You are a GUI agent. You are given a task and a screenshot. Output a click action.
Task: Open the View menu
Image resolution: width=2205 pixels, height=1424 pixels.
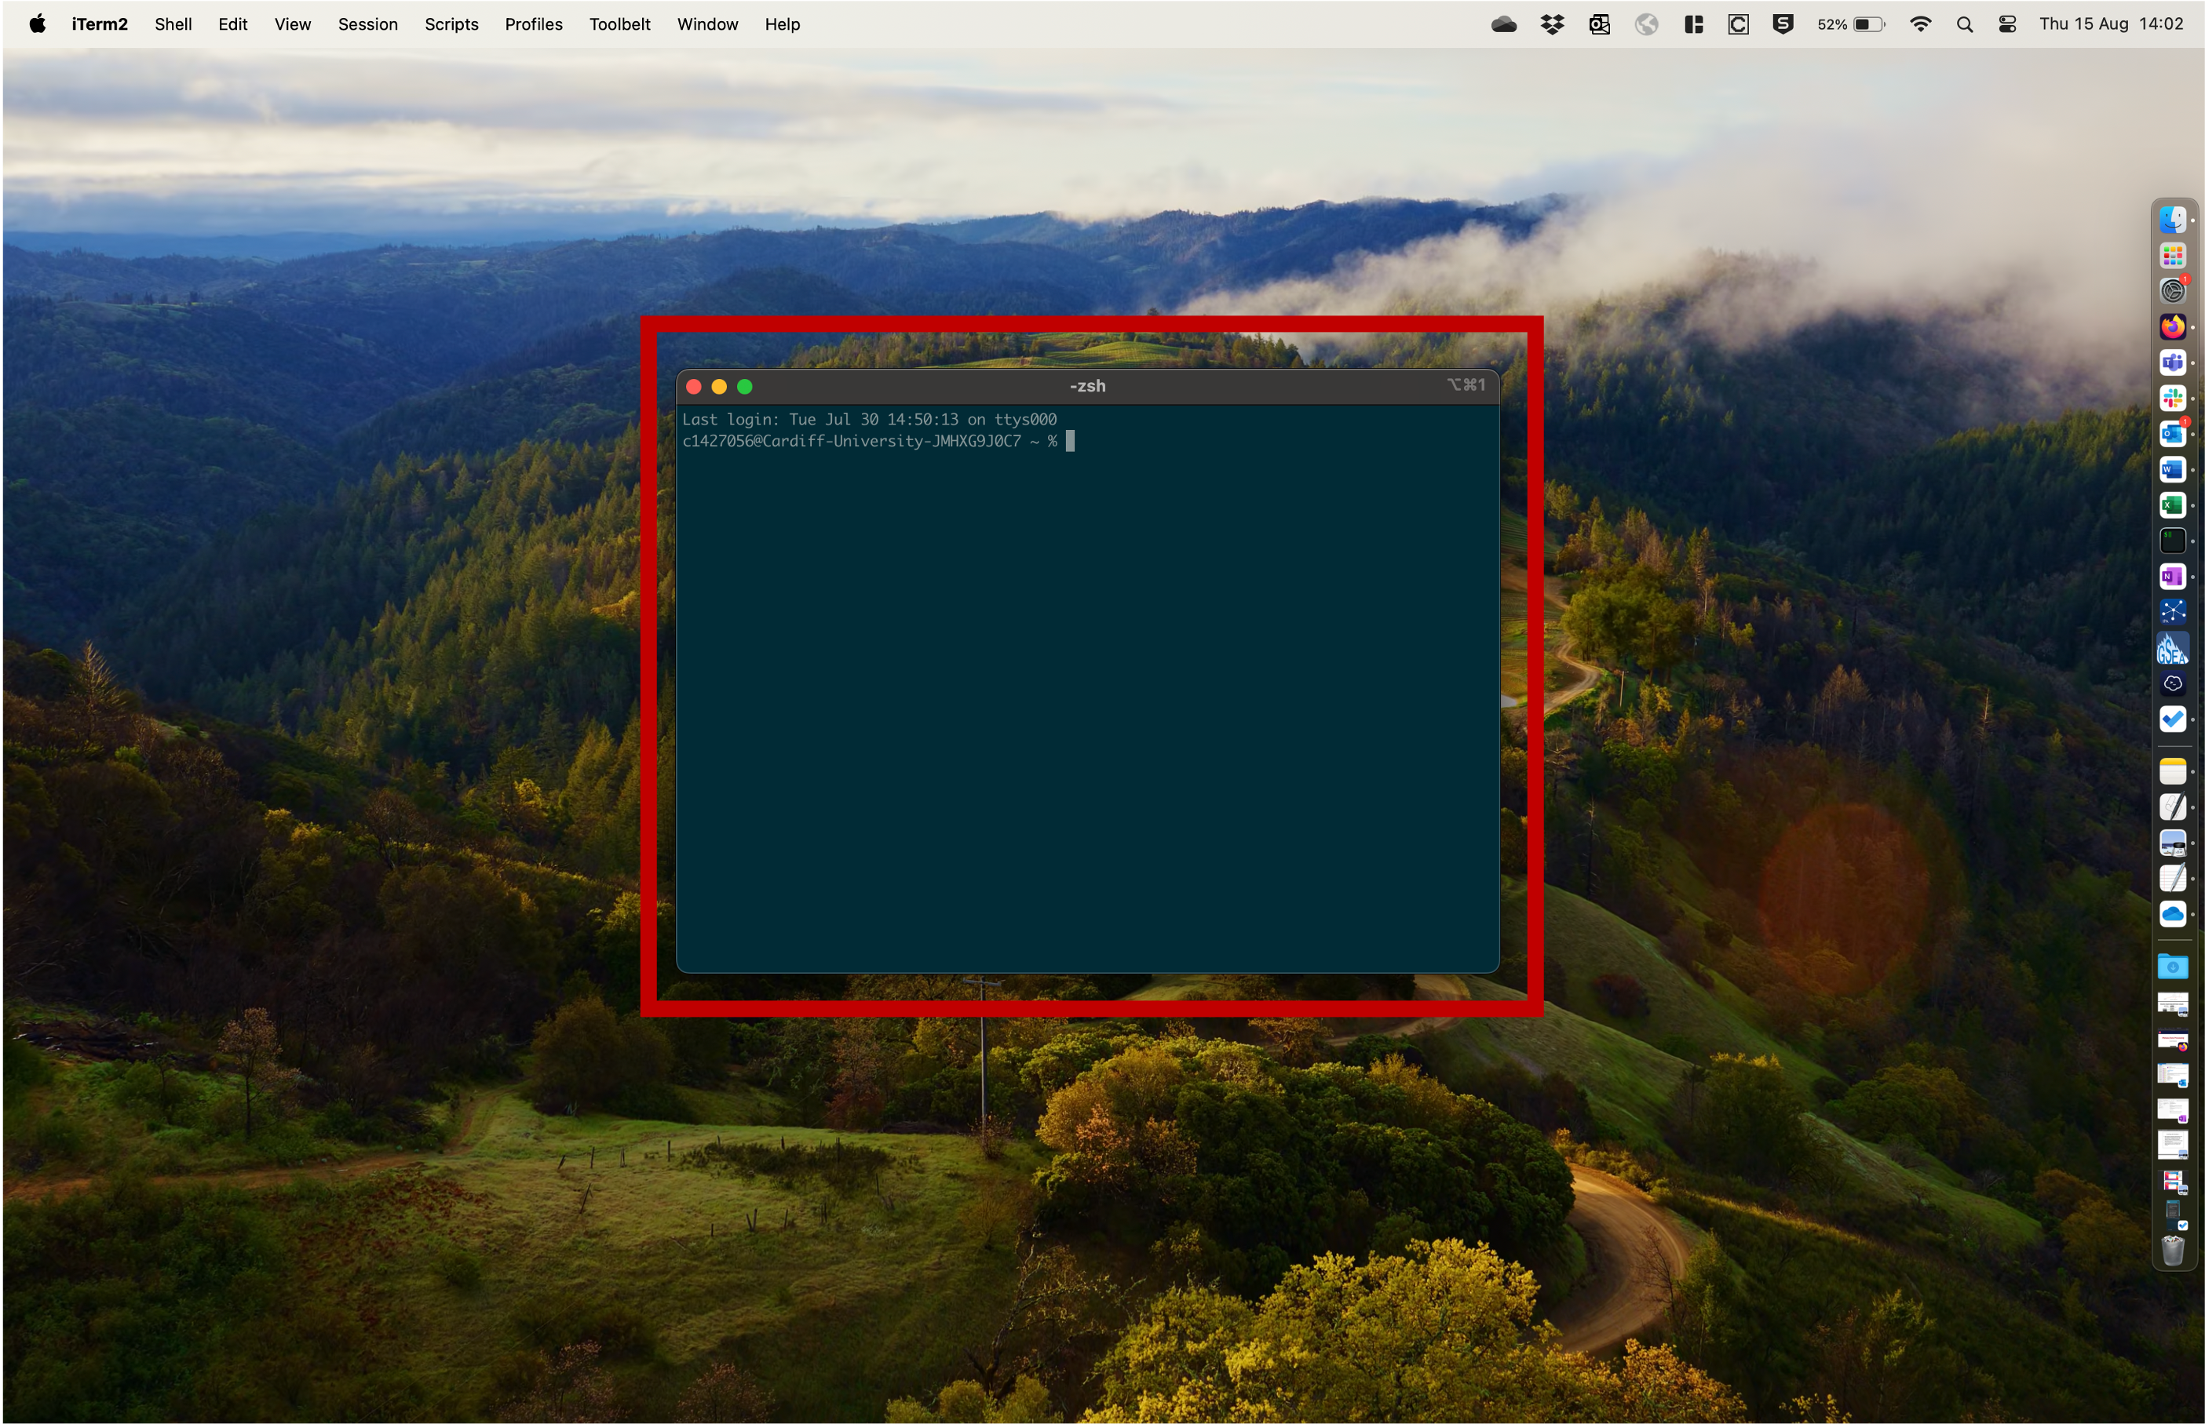pos(292,25)
